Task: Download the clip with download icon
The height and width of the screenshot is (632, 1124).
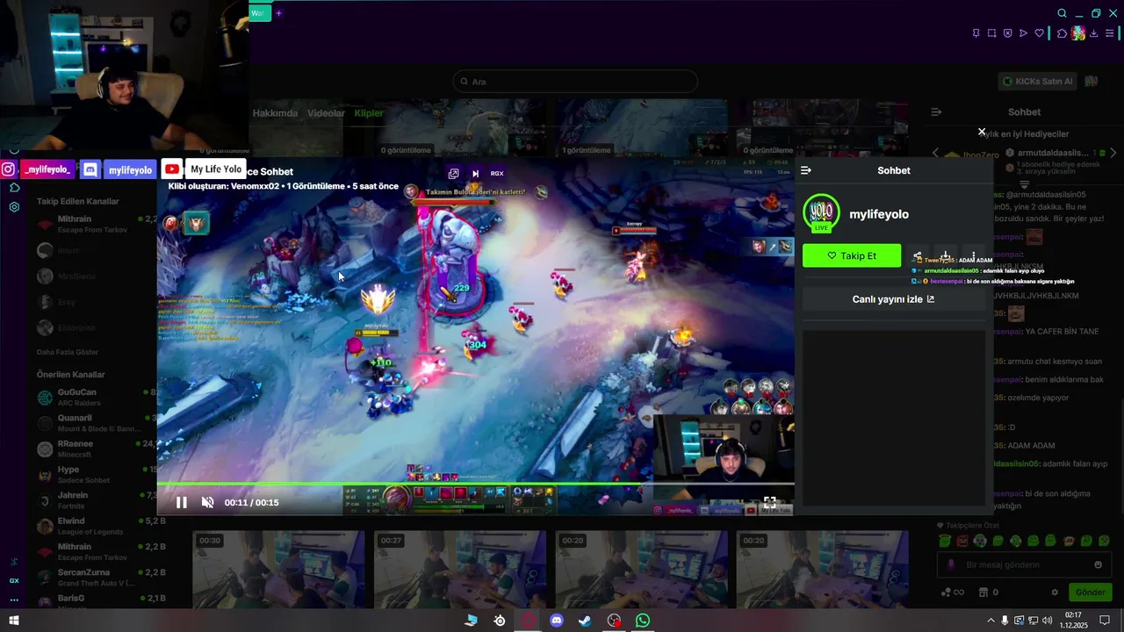Action: [x=946, y=256]
